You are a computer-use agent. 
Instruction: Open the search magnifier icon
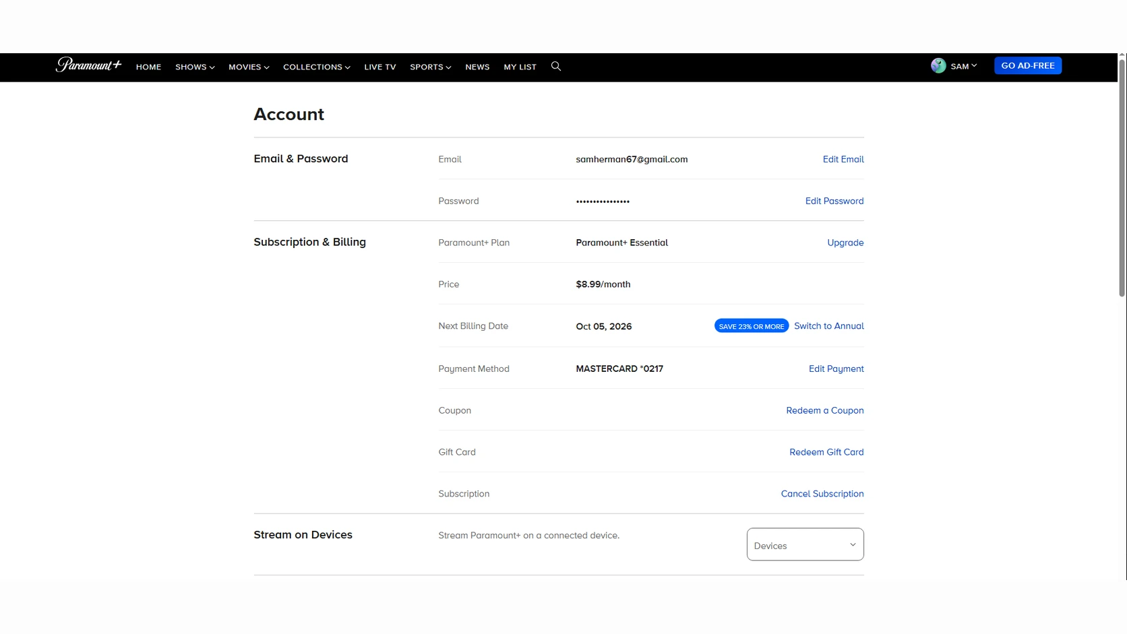(x=556, y=66)
